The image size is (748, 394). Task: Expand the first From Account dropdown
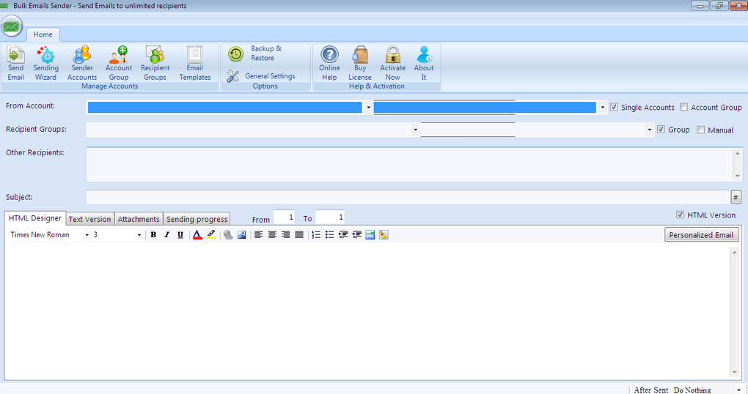coord(368,108)
